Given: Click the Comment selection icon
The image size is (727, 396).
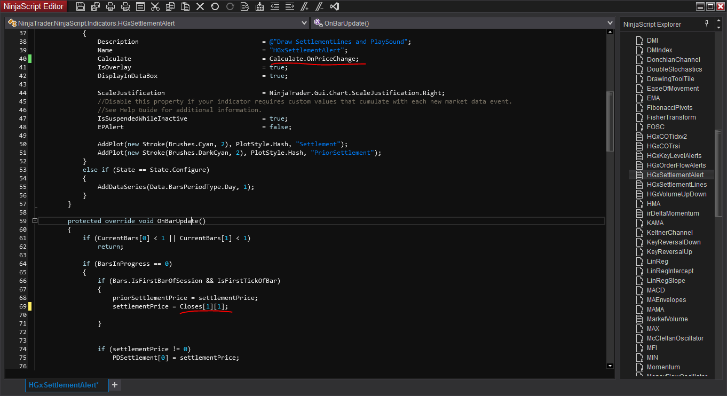Looking at the screenshot, I should [304, 6].
